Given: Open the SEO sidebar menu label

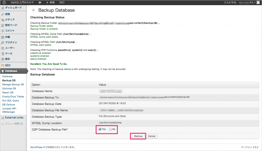Looking at the screenshot, I should click(8, 65).
